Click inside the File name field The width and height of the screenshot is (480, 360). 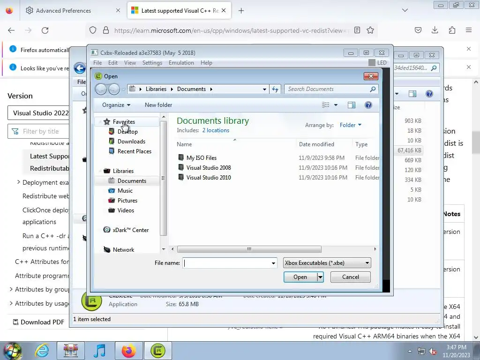point(226,263)
